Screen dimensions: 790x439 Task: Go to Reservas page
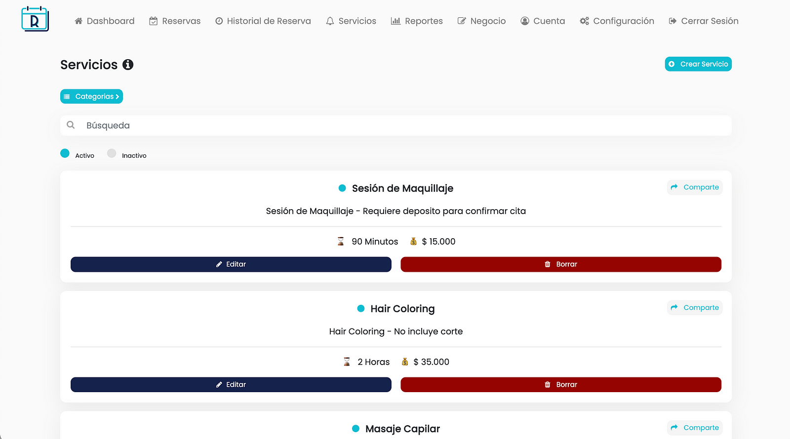(175, 21)
